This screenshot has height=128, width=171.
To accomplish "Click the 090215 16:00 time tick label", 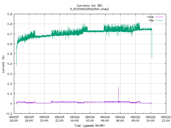I will tap(14, 119).
